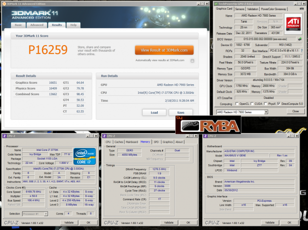
Task: Click View Result at 3DMark.com button
Action: click(164, 50)
